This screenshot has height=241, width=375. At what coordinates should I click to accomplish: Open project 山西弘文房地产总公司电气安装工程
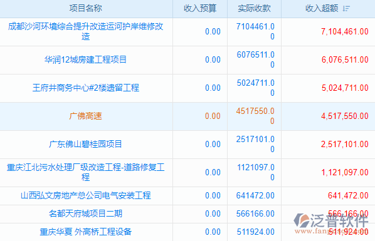tap(86, 195)
